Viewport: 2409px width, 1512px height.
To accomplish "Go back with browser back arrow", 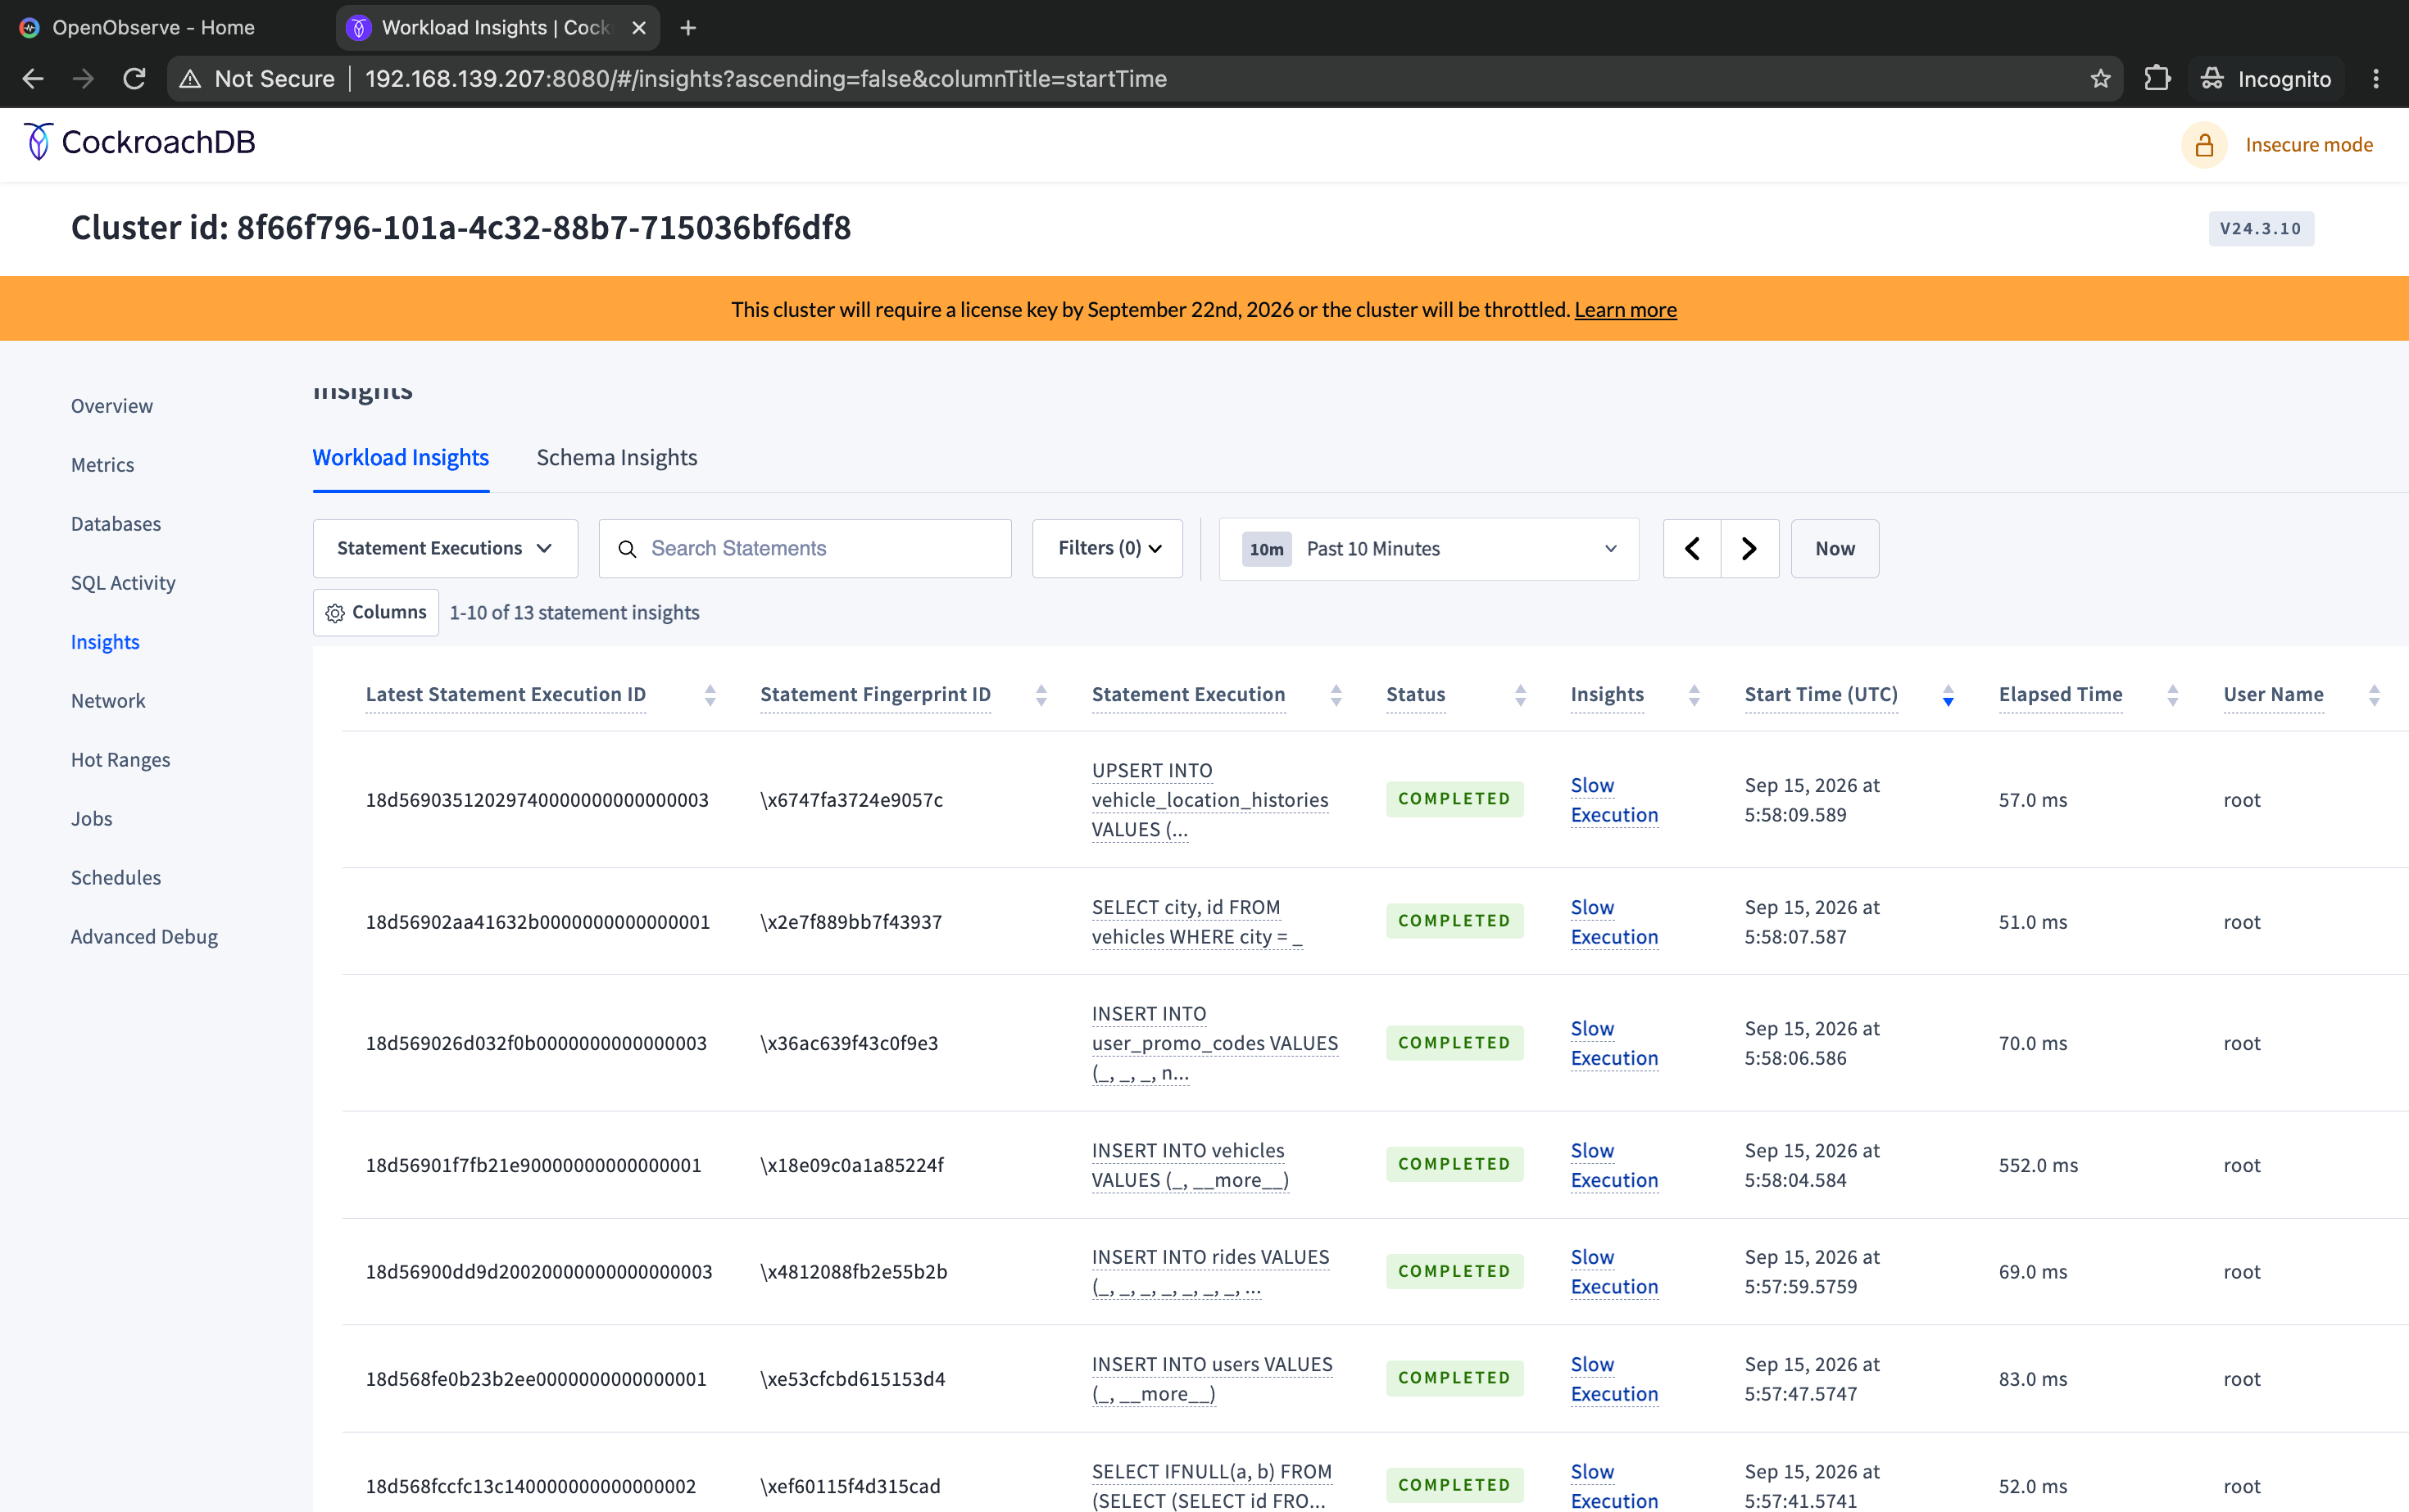I will pos(33,79).
